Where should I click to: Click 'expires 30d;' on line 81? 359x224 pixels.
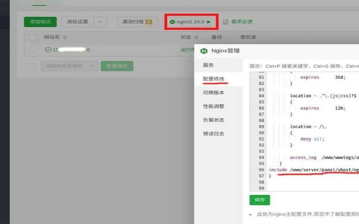[x=323, y=77]
